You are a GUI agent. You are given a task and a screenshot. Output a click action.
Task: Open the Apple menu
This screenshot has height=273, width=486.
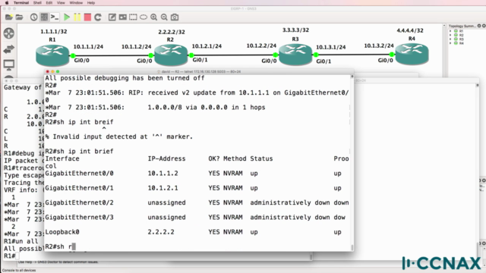7,3
